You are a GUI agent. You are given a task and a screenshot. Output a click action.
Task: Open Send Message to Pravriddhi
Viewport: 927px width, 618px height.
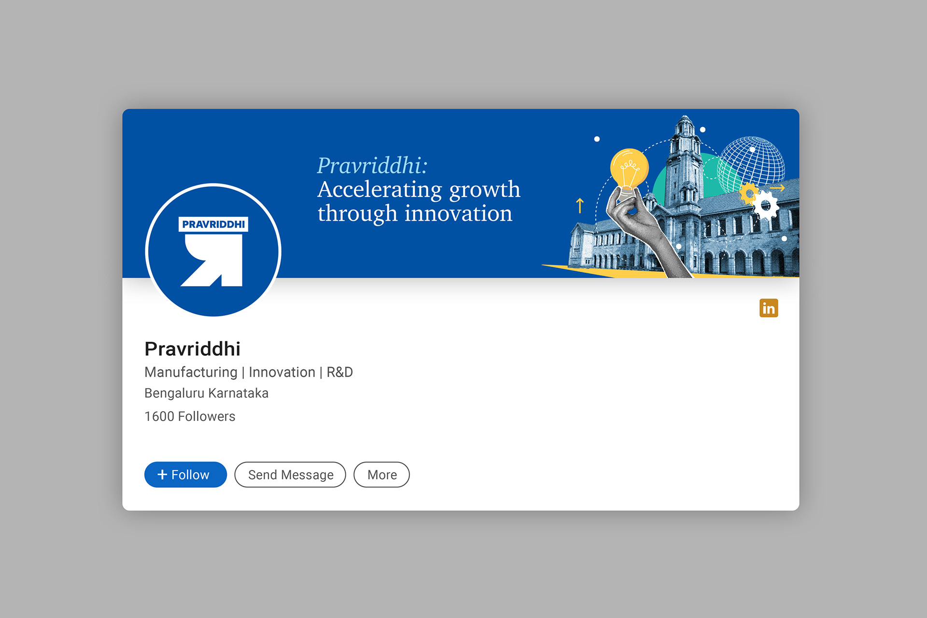[290, 475]
